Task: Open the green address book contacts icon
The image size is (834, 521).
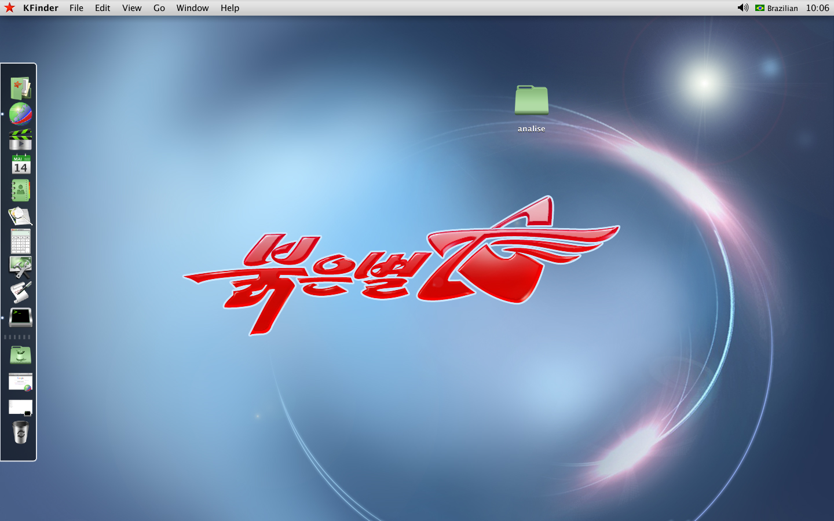Action: [x=20, y=190]
